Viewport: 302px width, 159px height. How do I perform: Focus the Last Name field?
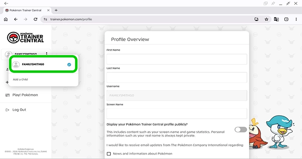177,77
